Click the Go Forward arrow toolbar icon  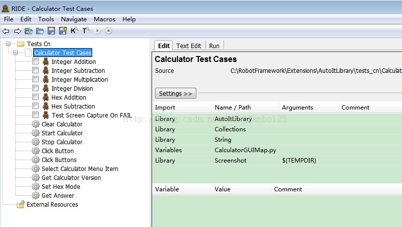pos(17,31)
